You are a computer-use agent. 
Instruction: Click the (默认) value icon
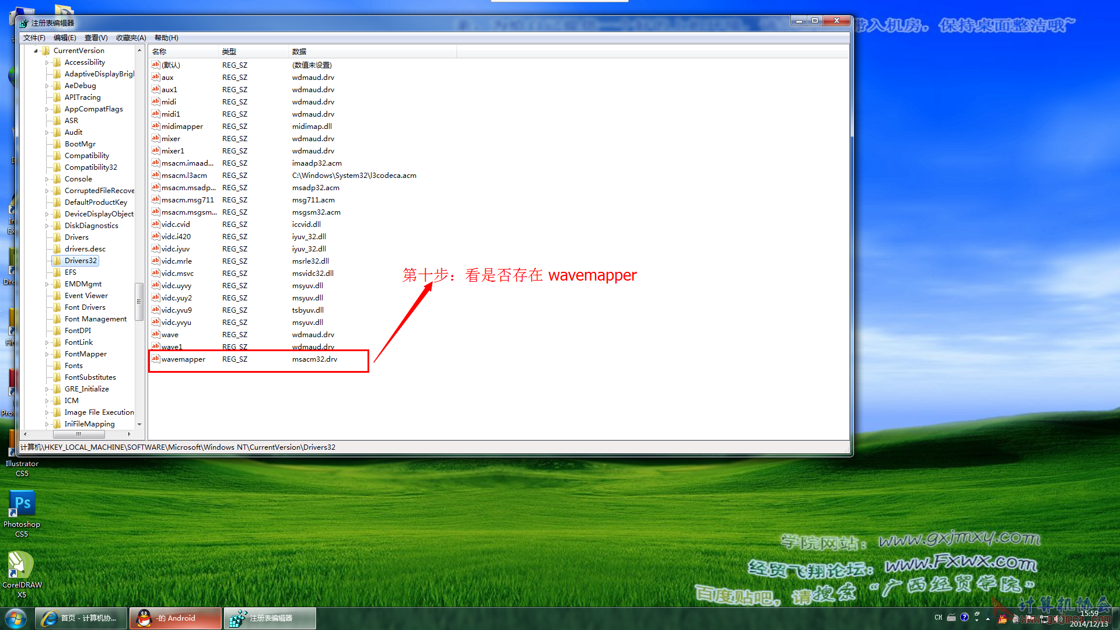pyautogui.click(x=155, y=65)
